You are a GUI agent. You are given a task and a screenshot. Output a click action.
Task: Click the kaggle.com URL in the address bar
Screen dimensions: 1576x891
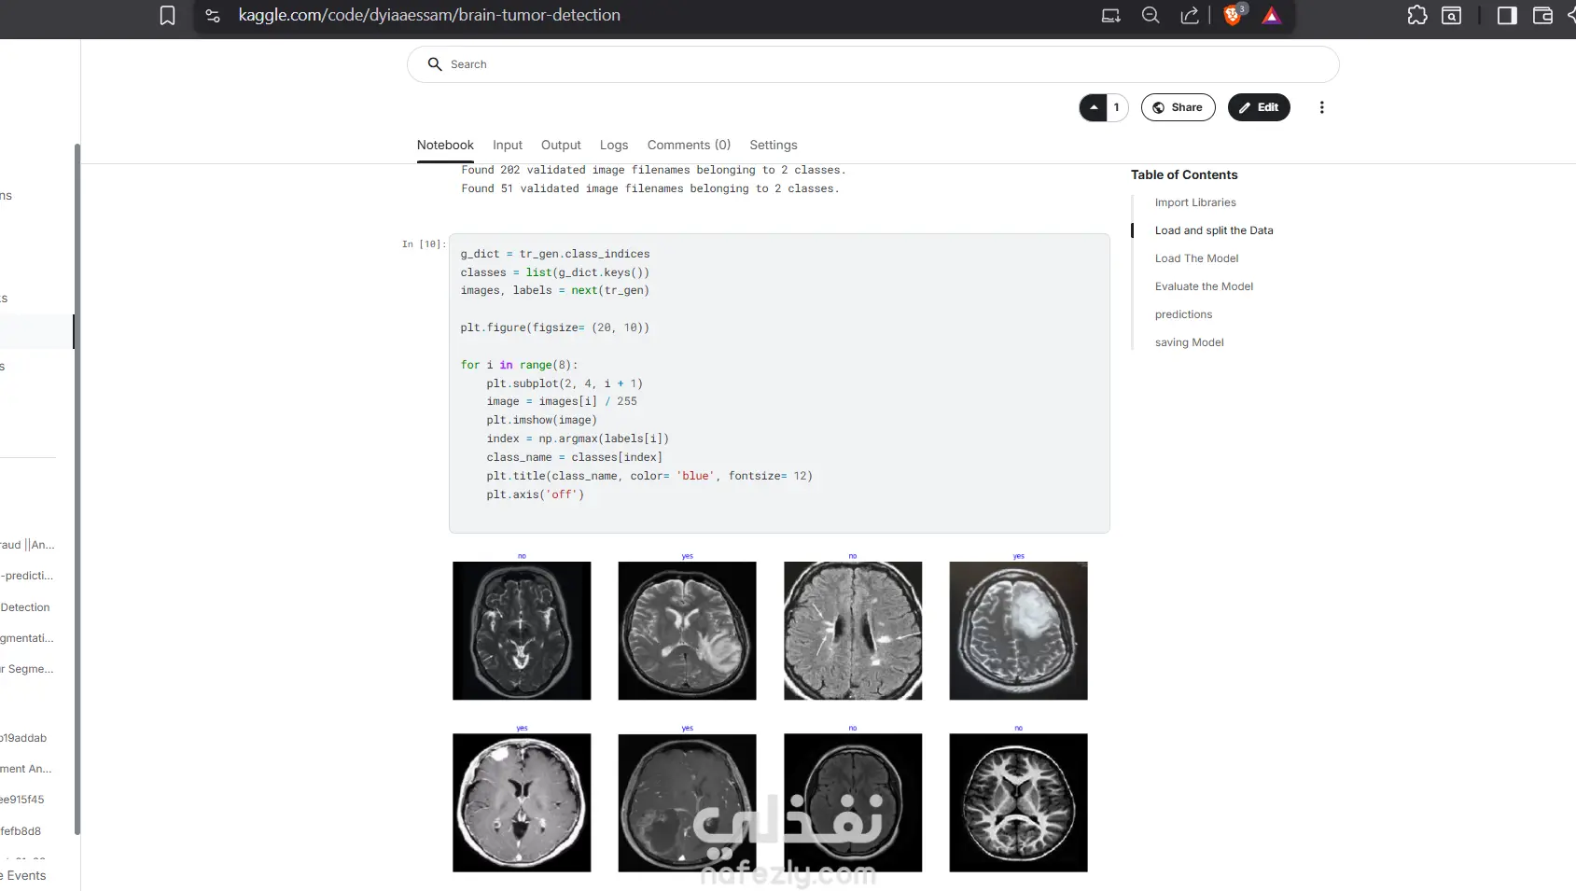point(429,15)
